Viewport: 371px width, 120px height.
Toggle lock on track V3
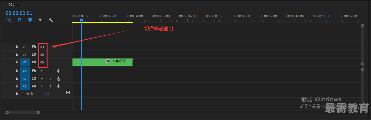pos(17,47)
